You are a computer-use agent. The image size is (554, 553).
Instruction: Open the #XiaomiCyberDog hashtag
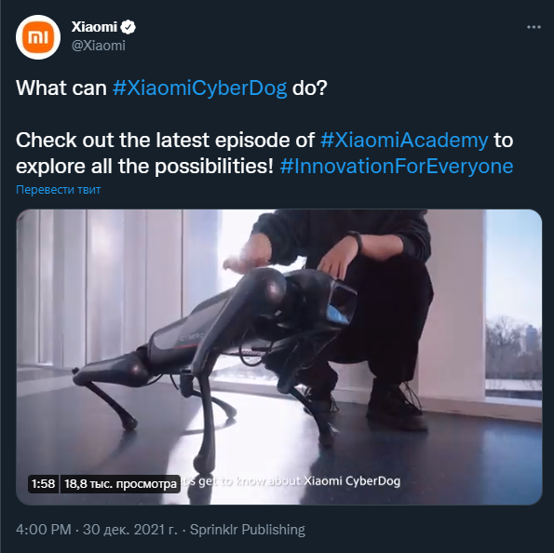tap(199, 88)
